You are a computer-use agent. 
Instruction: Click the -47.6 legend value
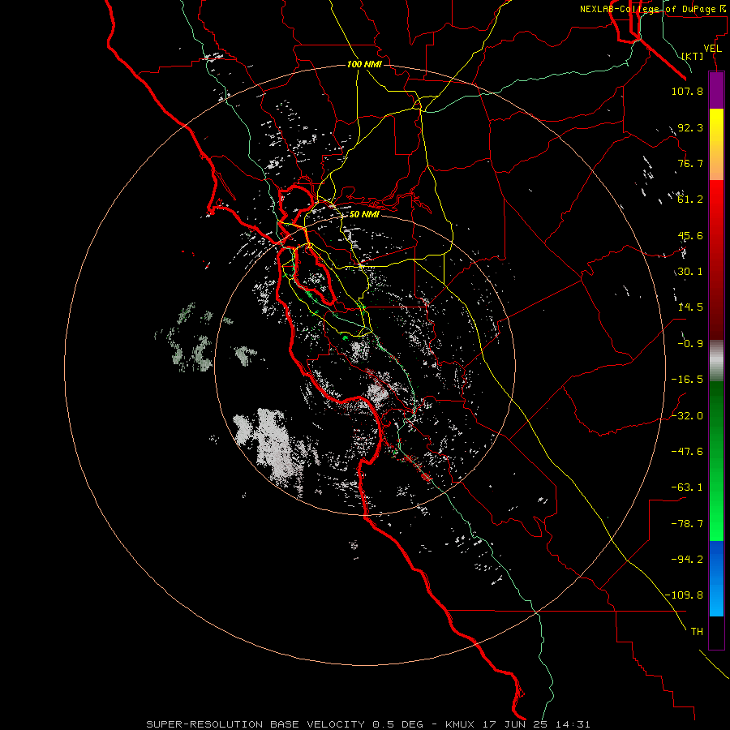(687, 452)
